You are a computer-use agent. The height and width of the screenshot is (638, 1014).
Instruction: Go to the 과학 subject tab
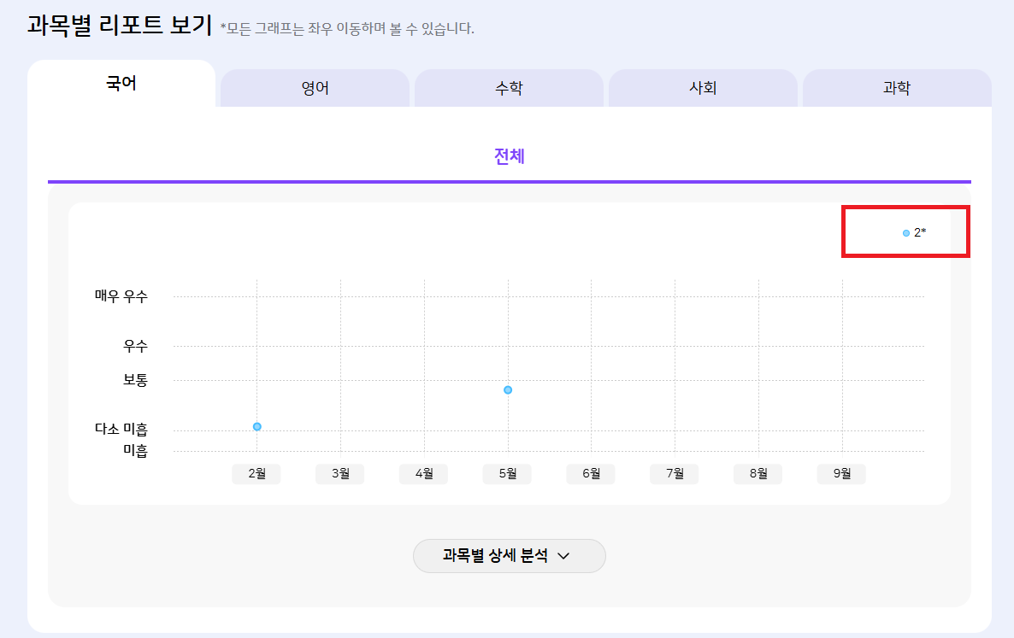click(896, 88)
